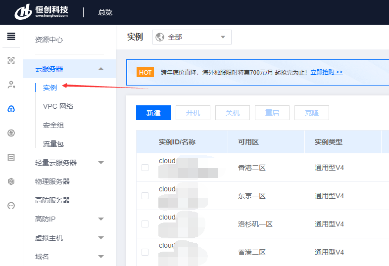Viewport: 389px width, 266px height.
Task: Click the 域名 menu label
Action: (42, 257)
